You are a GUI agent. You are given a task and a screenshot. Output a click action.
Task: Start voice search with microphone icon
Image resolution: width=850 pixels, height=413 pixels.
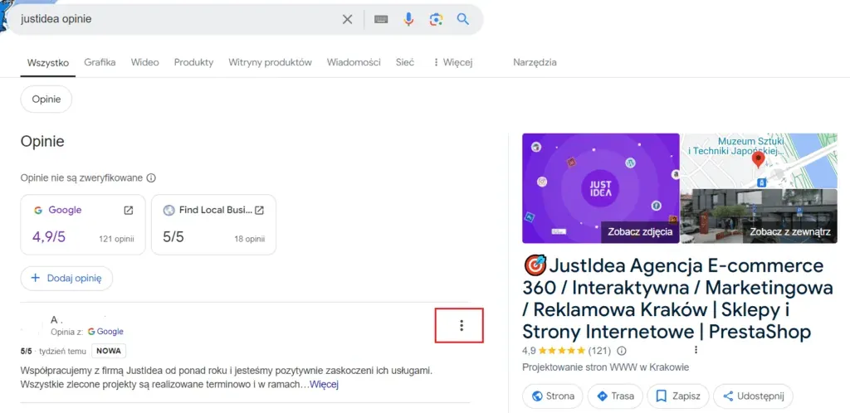(x=408, y=19)
